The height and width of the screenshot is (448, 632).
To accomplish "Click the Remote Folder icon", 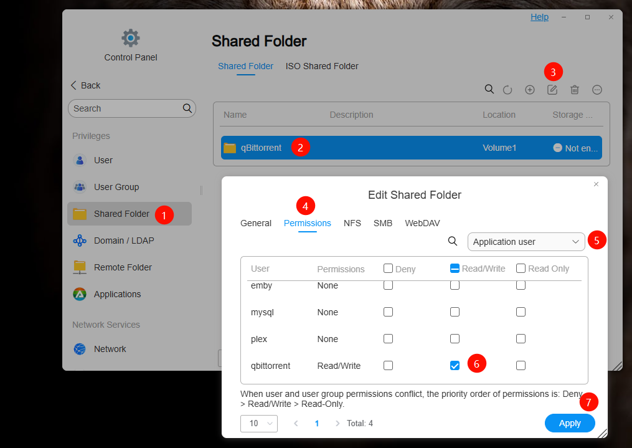I will point(80,267).
